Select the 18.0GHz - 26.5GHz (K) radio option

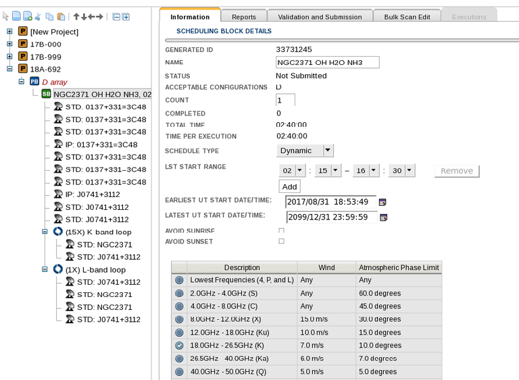point(179,346)
